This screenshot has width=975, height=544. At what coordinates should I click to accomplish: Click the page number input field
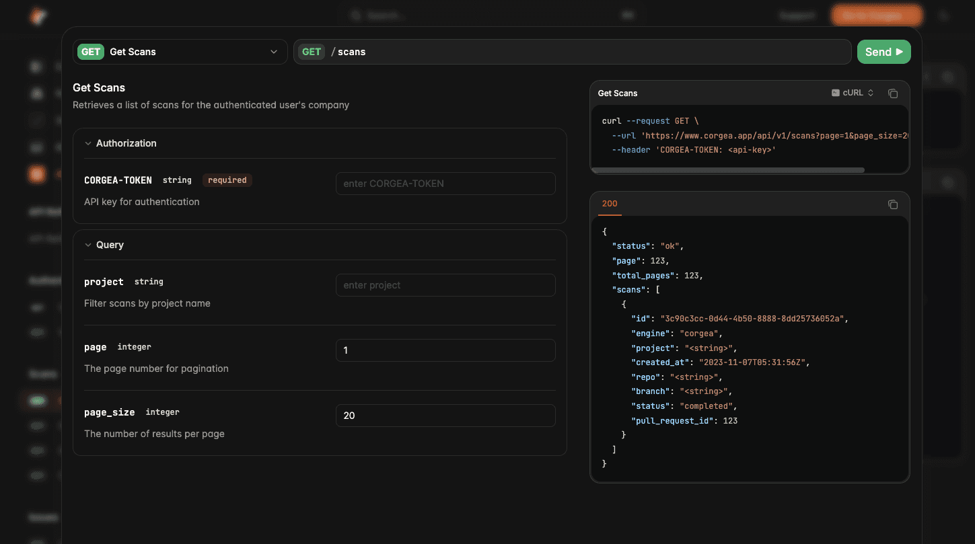coord(445,350)
